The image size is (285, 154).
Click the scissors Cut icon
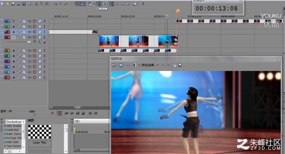pyautogui.click(x=36, y=4)
